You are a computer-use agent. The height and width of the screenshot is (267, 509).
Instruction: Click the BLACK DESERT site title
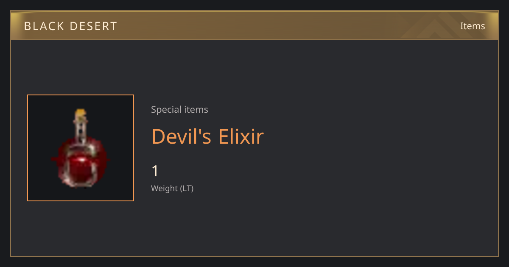(x=70, y=26)
